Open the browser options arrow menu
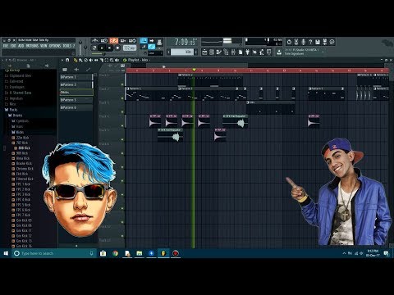 [x=3, y=60]
